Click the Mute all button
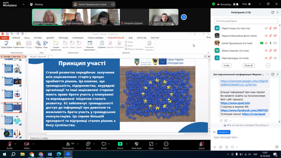Viewport: 281px width, 158px height. click(249, 65)
